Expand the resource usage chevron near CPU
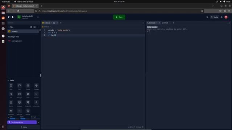 (8, 117)
